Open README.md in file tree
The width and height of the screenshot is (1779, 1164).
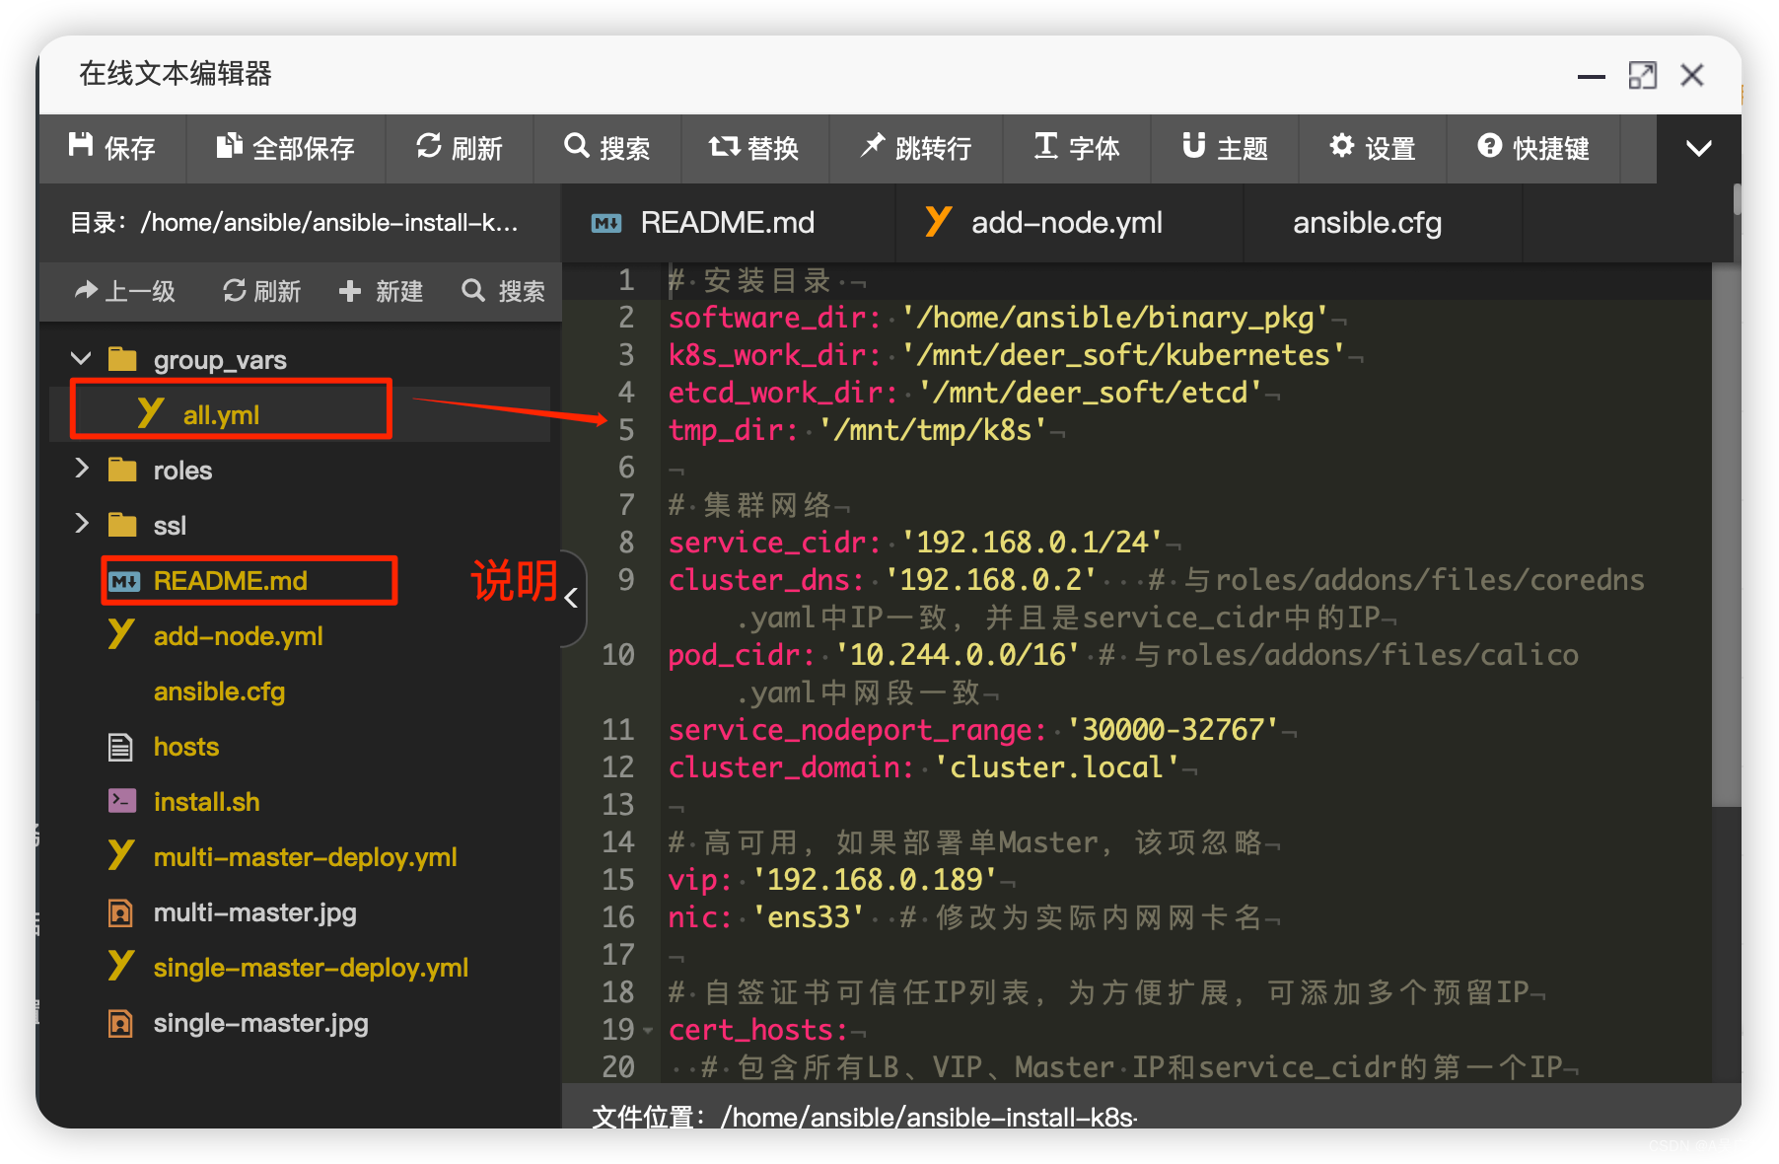pos(230,580)
